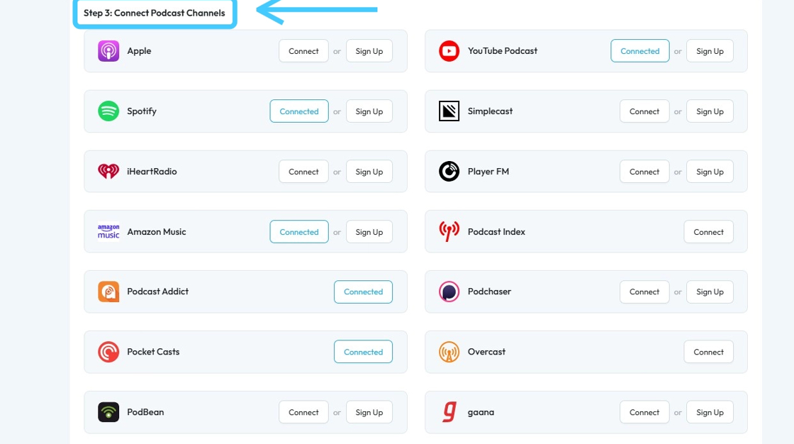Click the YouTube Podcast icon
Viewport: 794px width, 444px height.
pyautogui.click(x=449, y=51)
